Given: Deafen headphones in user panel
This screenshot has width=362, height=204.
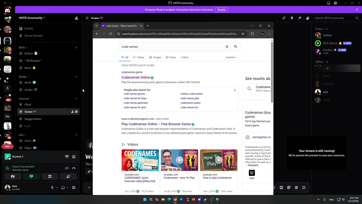Looking at the screenshot, I should coord(63,188).
